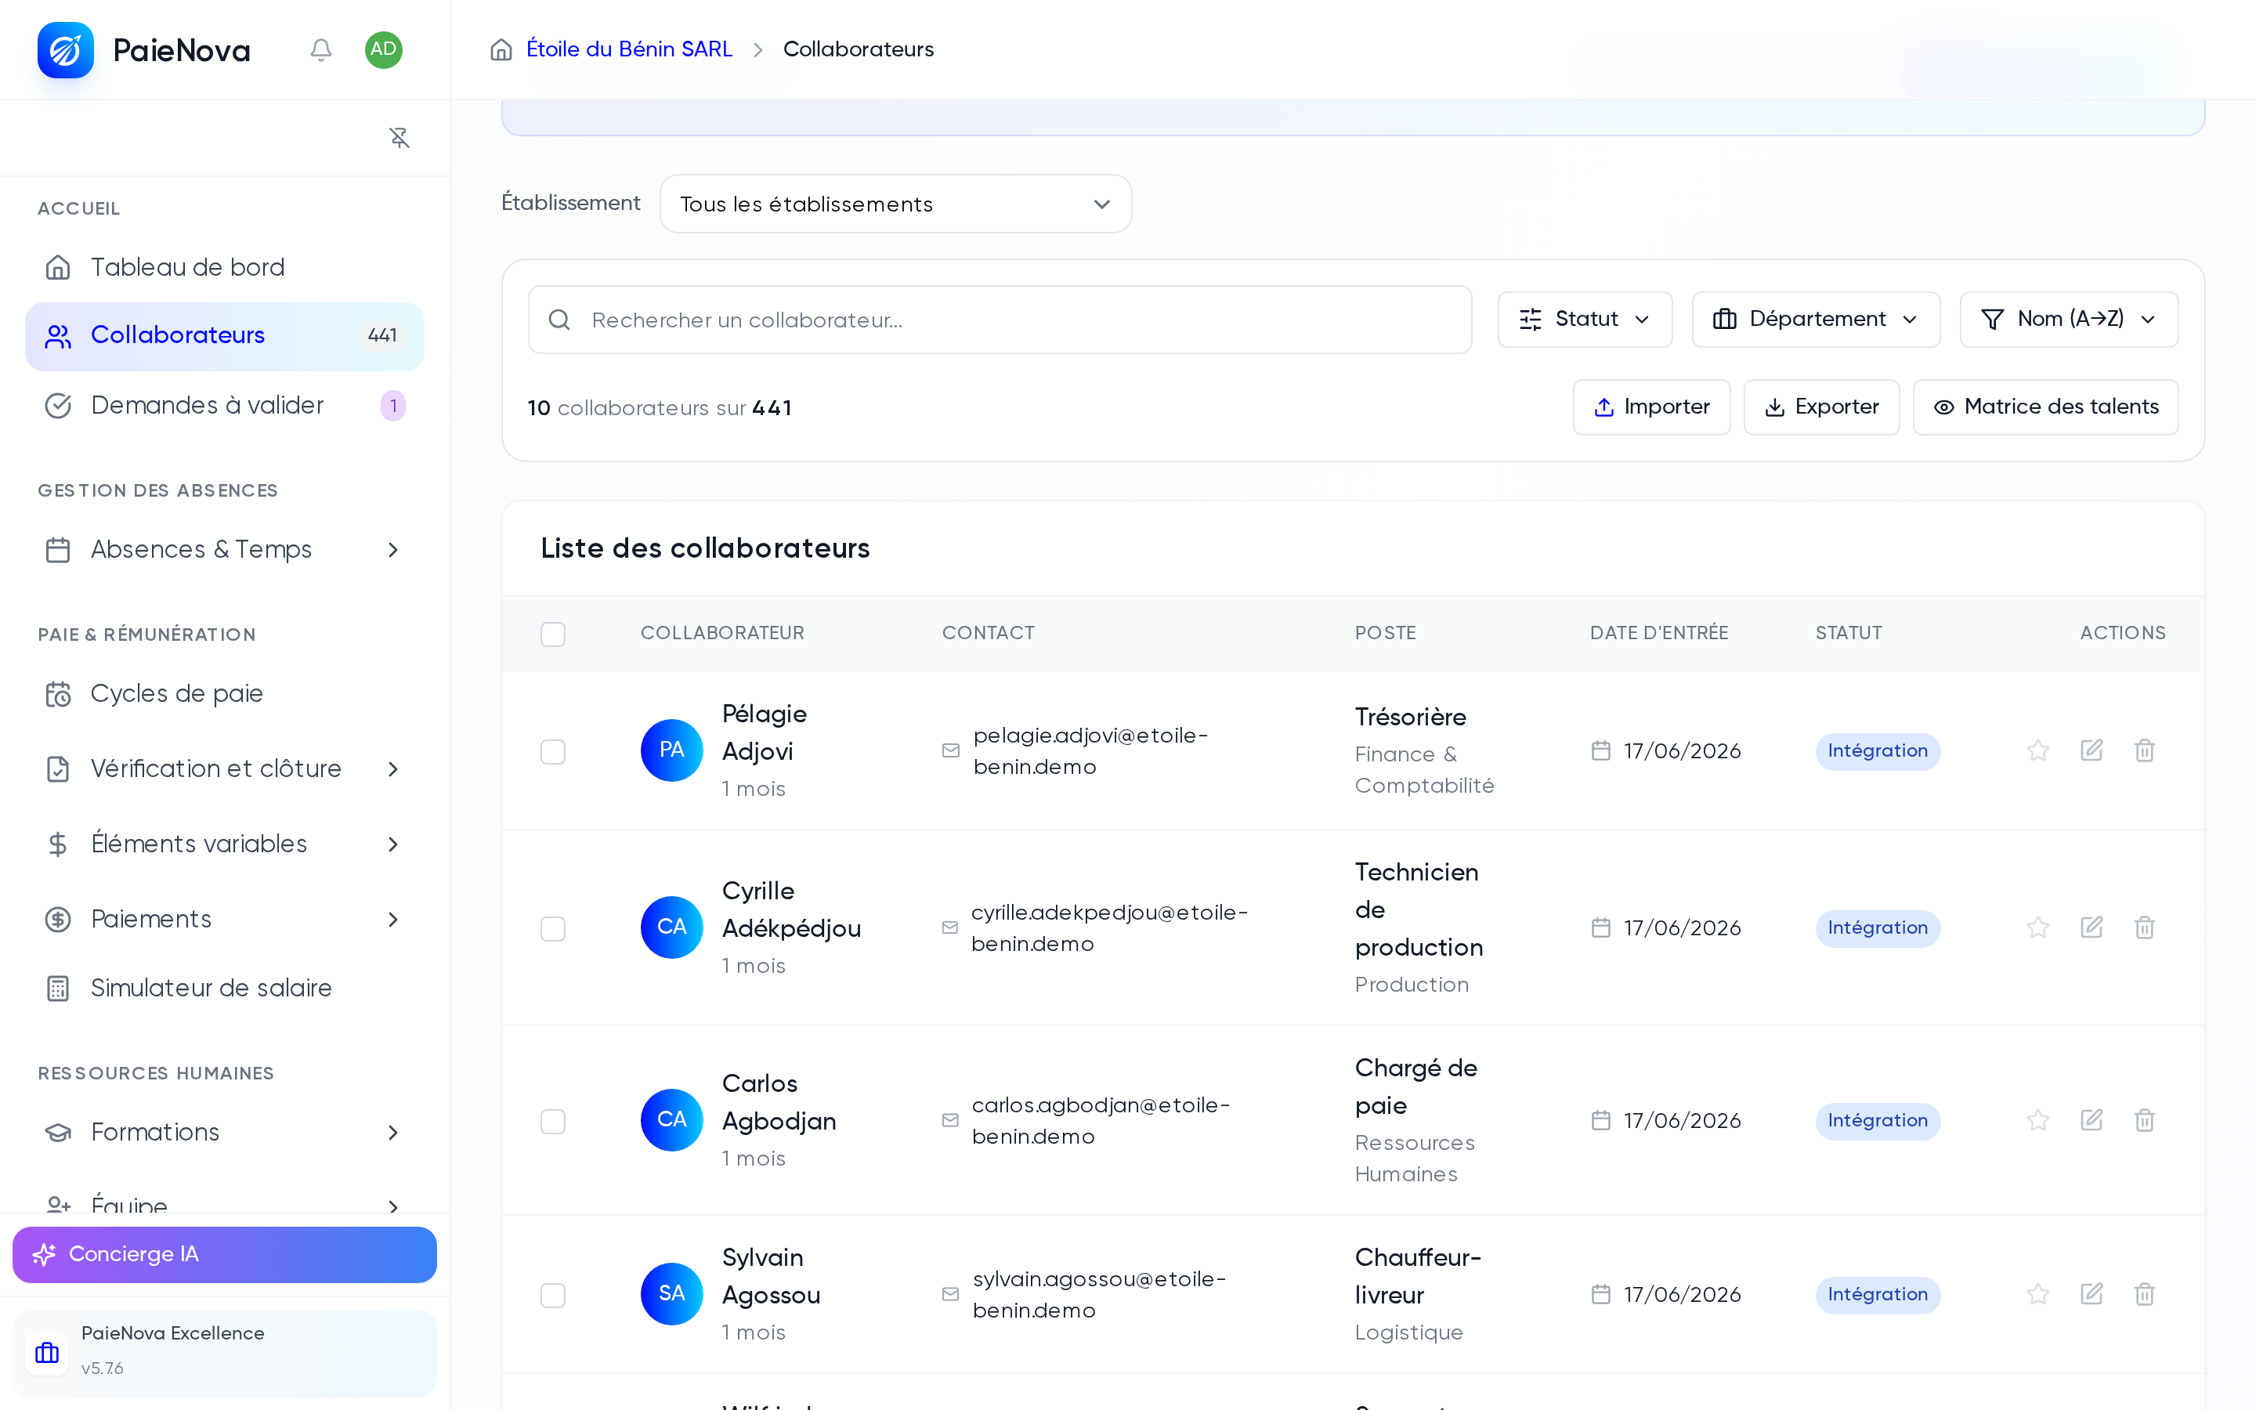The width and height of the screenshot is (2256, 1410).
Task: Click the calendar icon in Sylvain Agossou's row
Action: pyautogui.click(x=1600, y=1294)
